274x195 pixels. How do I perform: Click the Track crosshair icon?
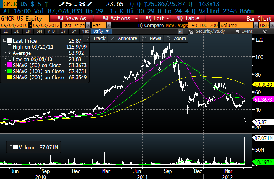click(x=88, y=38)
